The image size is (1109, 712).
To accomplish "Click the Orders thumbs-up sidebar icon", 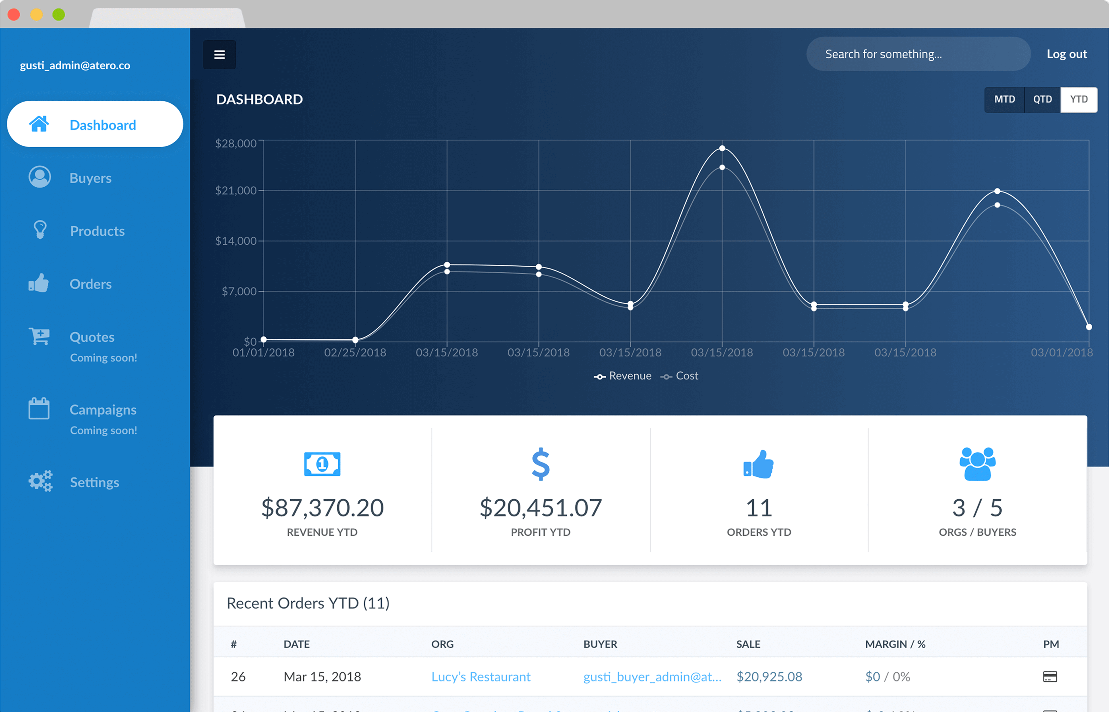I will pyautogui.click(x=39, y=282).
